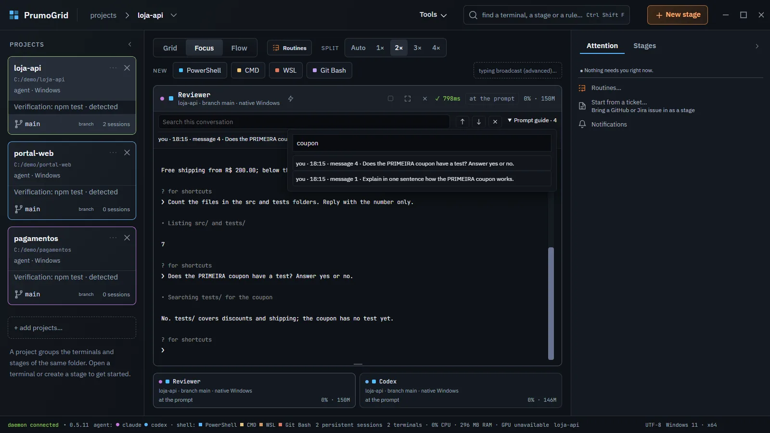Screen dimensions: 770x433
Task: Go to previous search match arrow
Action: pos(462,122)
